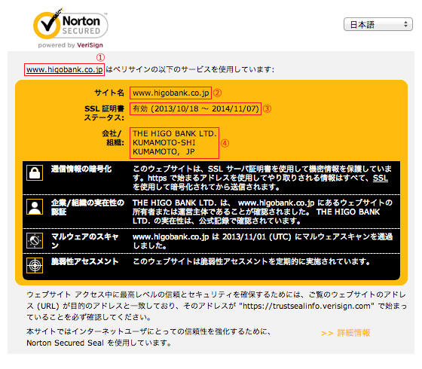Screen dimensions: 422x369
Task: Click the 通信情報の暗号化 heading
Action: 81,169
